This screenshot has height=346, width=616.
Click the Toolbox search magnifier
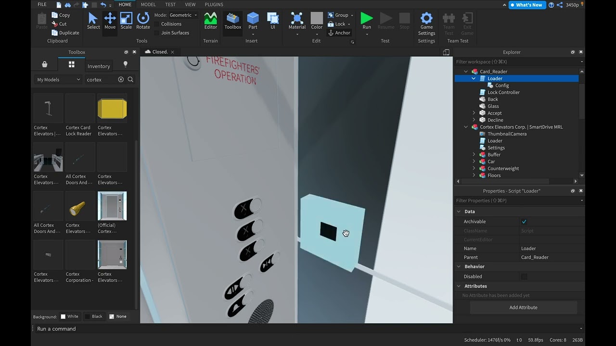coord(130,79)
